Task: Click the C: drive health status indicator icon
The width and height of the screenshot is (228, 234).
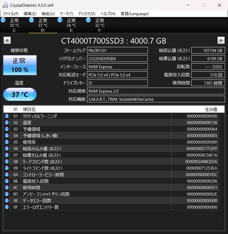Action: coord(3,20)
